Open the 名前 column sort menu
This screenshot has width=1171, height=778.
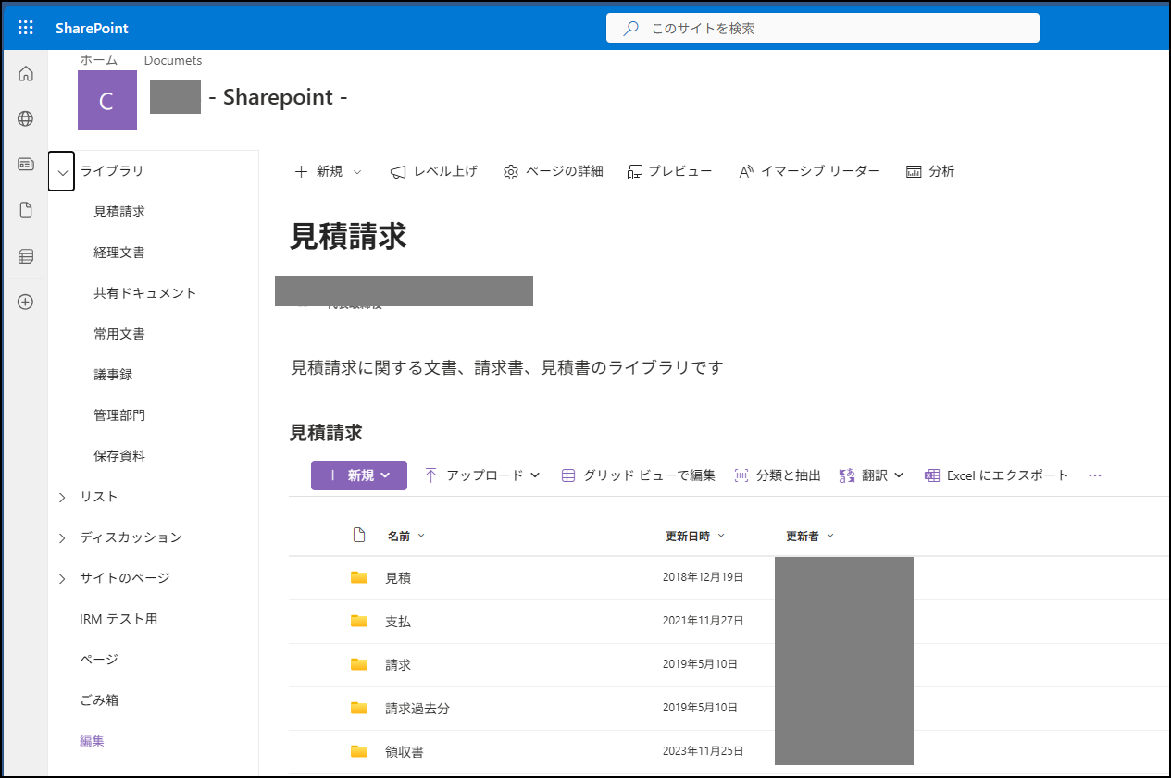[x=405, y=535]
